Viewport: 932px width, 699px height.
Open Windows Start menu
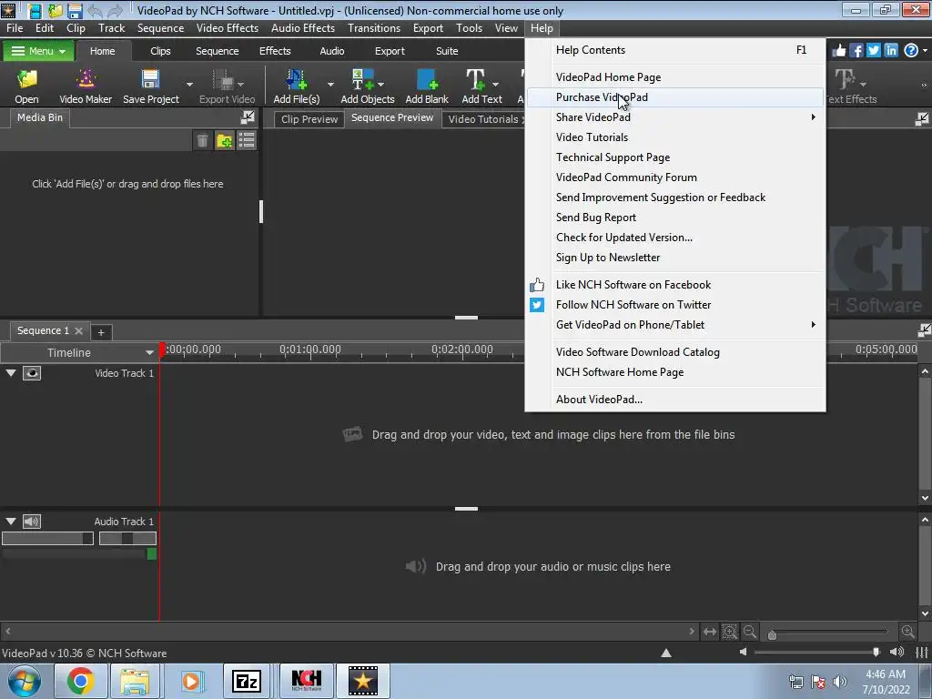coord(25,681)
